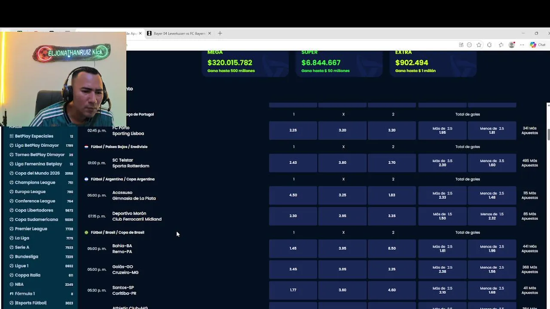This screenshot has width=550, height=309.
Task: Open 115 Más Apuestas for Acassuso match
Action: point(529,195)
